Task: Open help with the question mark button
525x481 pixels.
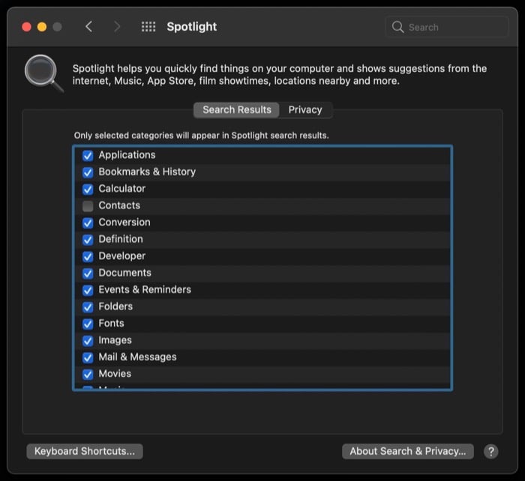Action: click(490, 452)
